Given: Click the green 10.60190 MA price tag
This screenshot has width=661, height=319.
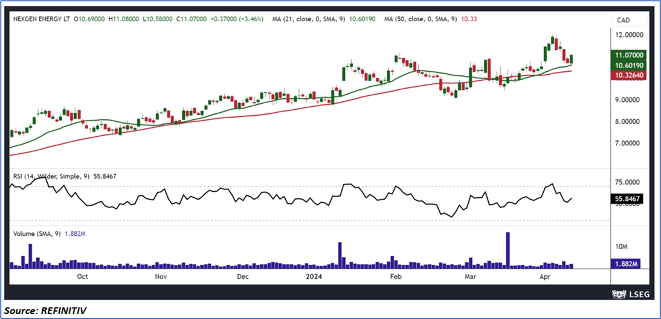Looking at the screenshot, I should click(628, 65).
